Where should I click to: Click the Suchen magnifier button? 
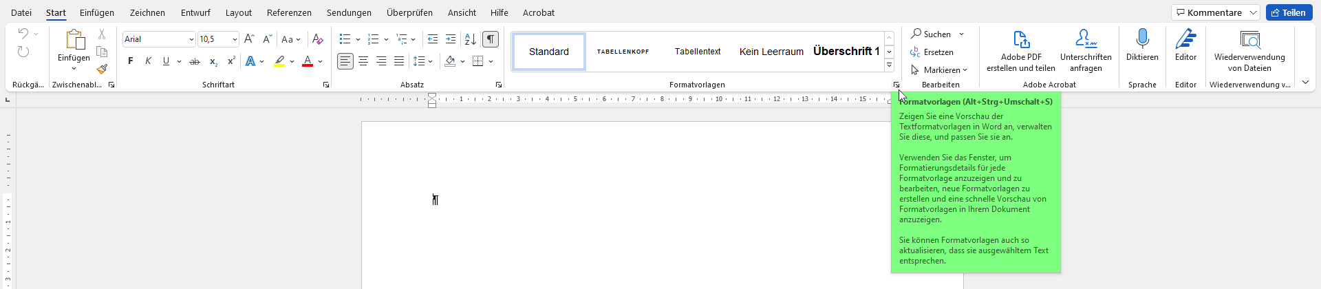[x=931, y=34]
